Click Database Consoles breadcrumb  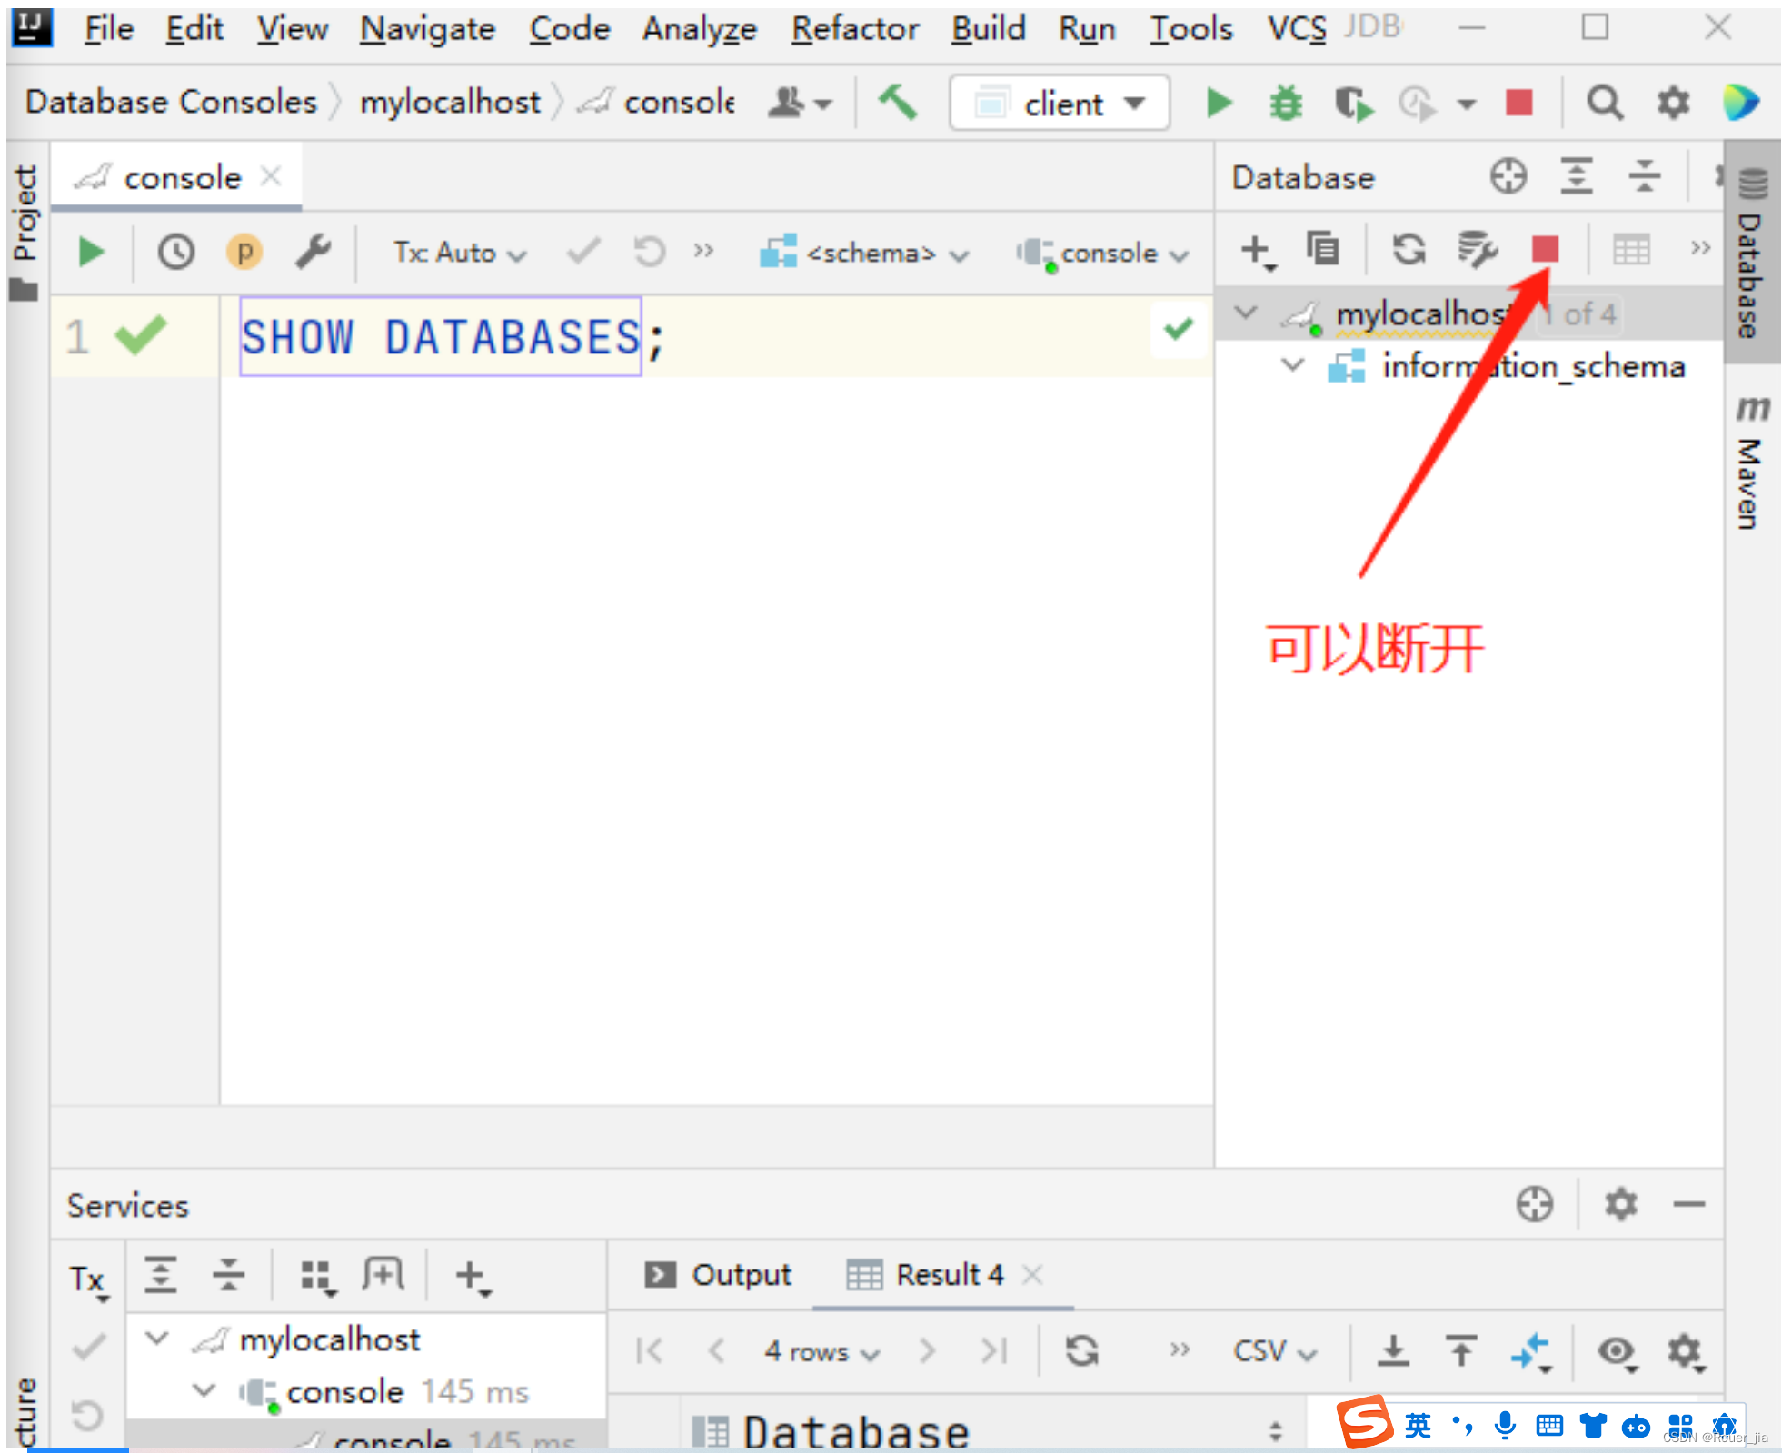172,102
